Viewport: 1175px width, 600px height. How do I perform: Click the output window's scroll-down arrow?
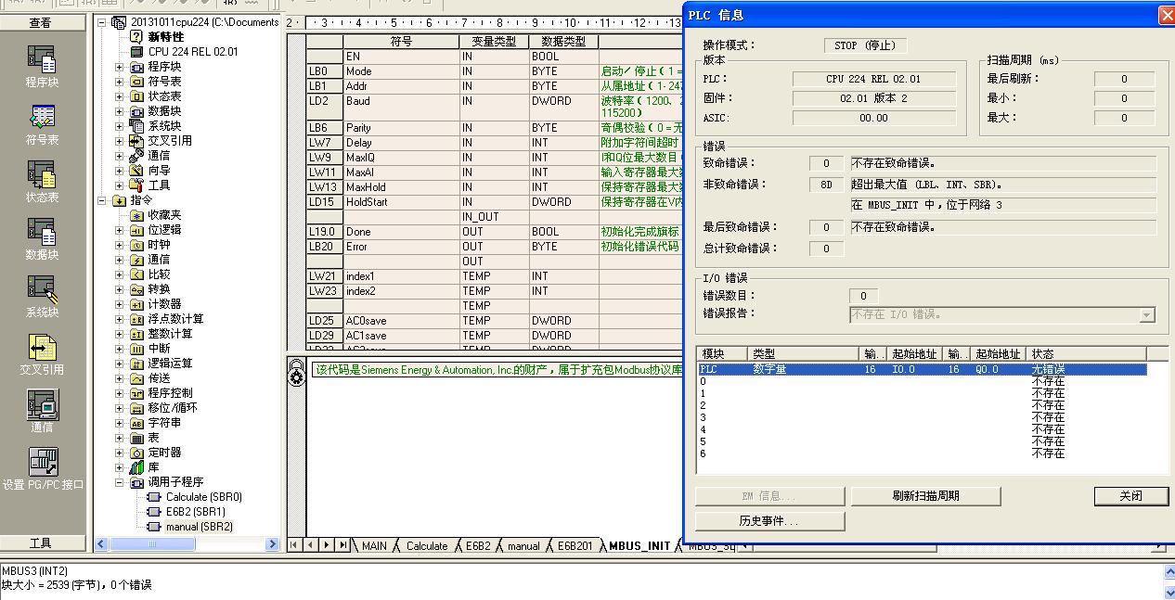tap(1169, 592)
